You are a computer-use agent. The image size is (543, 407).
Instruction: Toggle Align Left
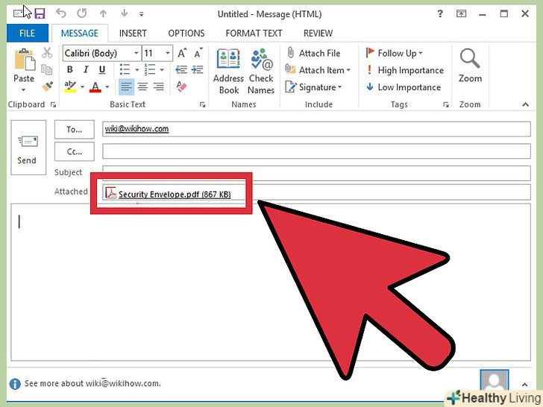coord(126,86)
